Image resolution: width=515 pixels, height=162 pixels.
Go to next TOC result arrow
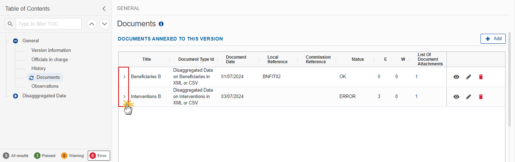104,24
